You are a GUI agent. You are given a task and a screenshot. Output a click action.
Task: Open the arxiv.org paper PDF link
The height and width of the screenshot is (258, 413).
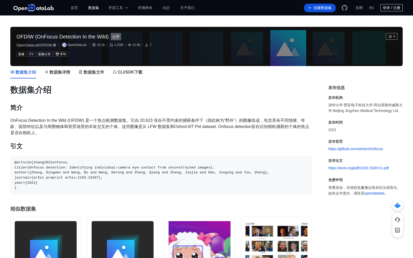(358, 168)
